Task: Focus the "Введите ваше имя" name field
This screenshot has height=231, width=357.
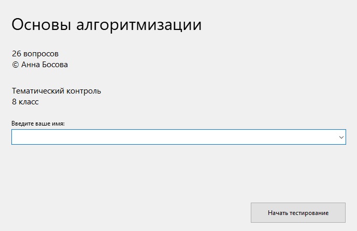Action: [x=174, y=137]
